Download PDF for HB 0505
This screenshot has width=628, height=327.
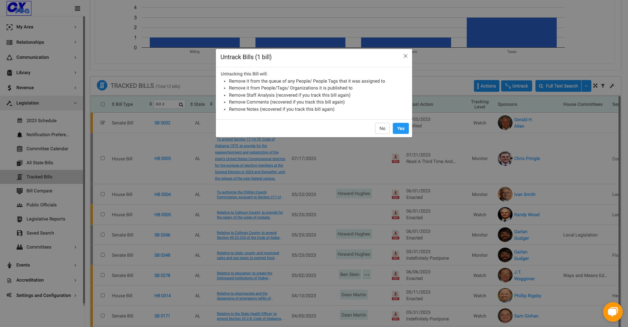coord(395,215)
